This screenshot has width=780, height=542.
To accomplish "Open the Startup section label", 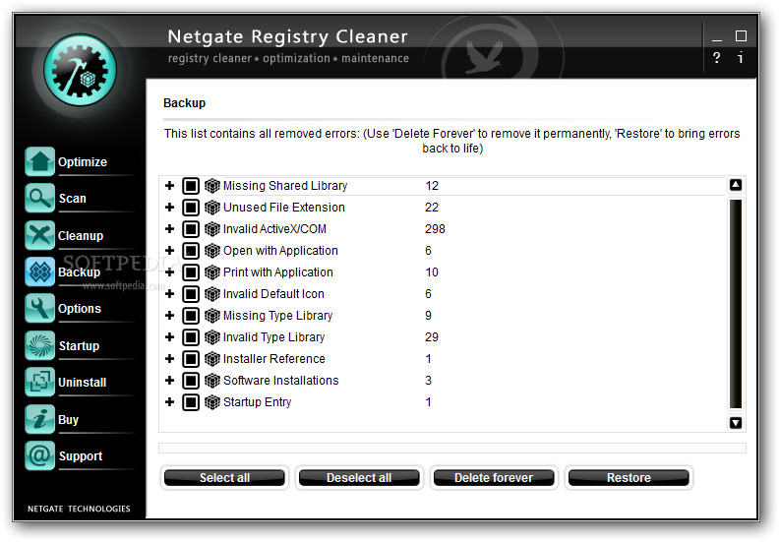I will [79, 346].
